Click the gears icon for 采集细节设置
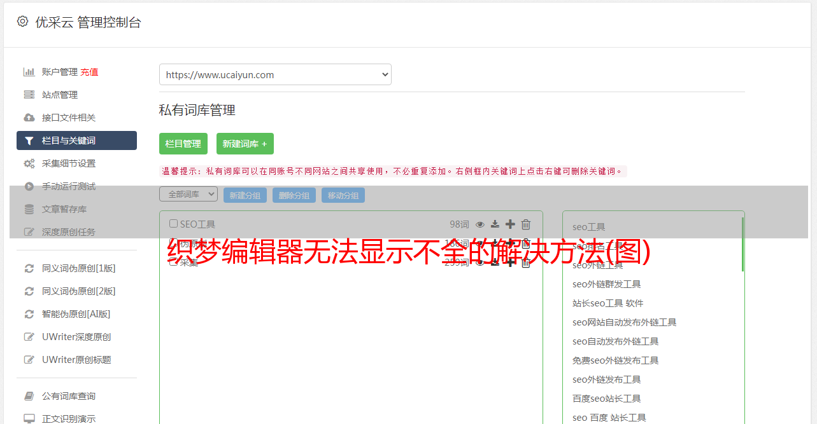Viewport: 817px width, 424px height. coord(29,163)
